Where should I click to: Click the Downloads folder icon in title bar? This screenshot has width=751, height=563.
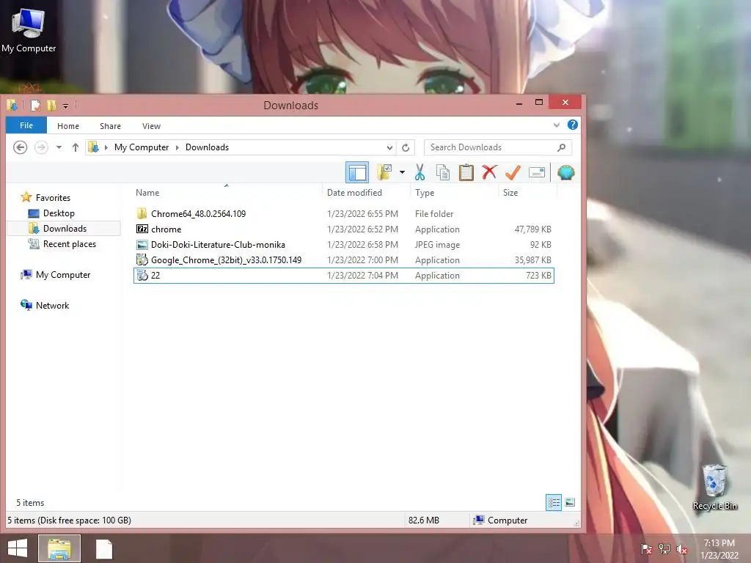[12, 105]
